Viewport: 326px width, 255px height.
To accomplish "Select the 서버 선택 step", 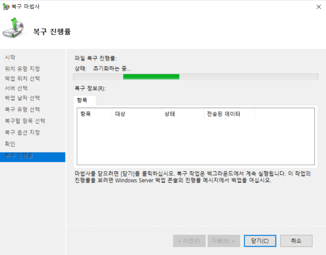I will [16, 88].
